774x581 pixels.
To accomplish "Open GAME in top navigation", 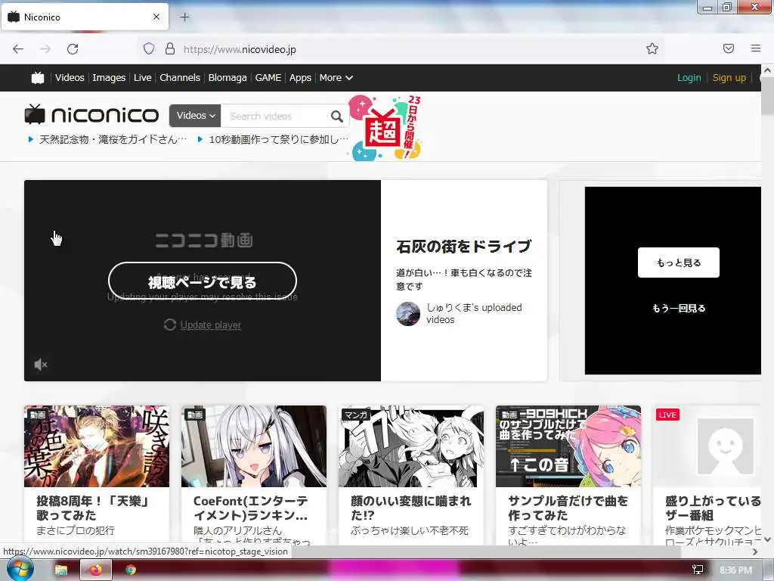I will [x=268, y=78].
